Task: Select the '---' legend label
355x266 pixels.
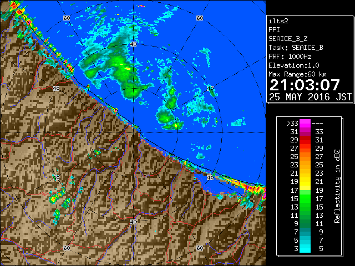Action: 317,124
